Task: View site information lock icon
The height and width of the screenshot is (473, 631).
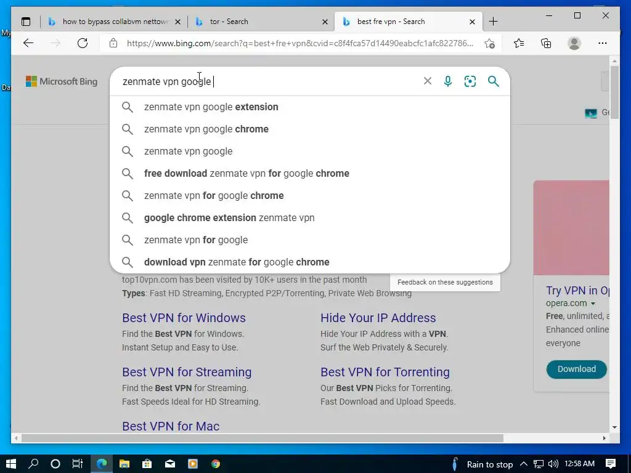Action: point(113,43)
